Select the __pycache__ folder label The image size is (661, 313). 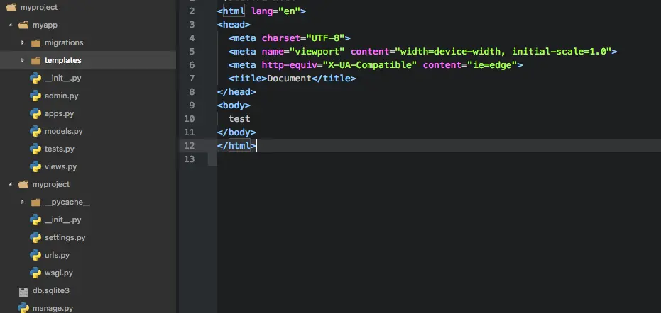tap(67, 202)
